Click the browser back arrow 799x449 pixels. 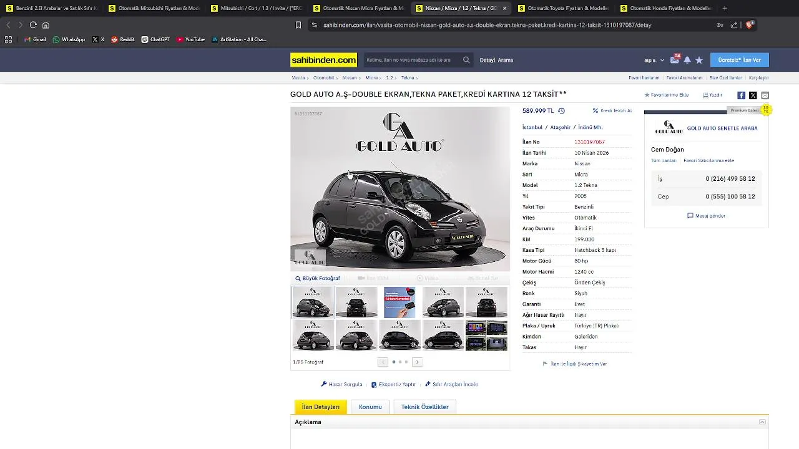pos(8,25)
